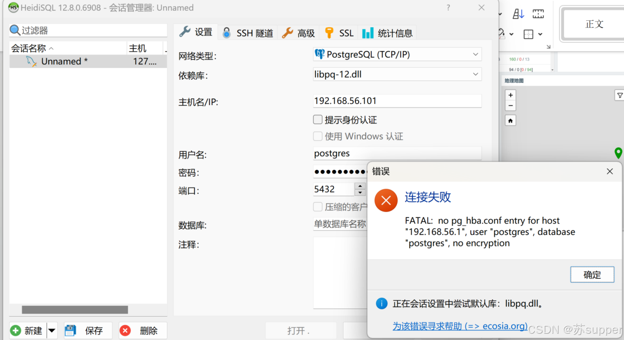Viewport: 624px width, 340px height.
Task: Click the 数据库 field
Action: (x=340, y=224)
